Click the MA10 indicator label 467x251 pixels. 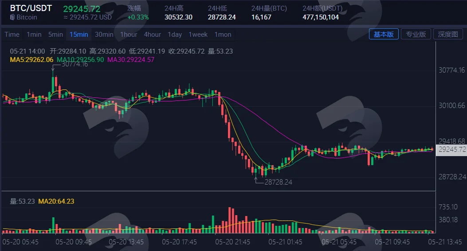click(80, 60)
